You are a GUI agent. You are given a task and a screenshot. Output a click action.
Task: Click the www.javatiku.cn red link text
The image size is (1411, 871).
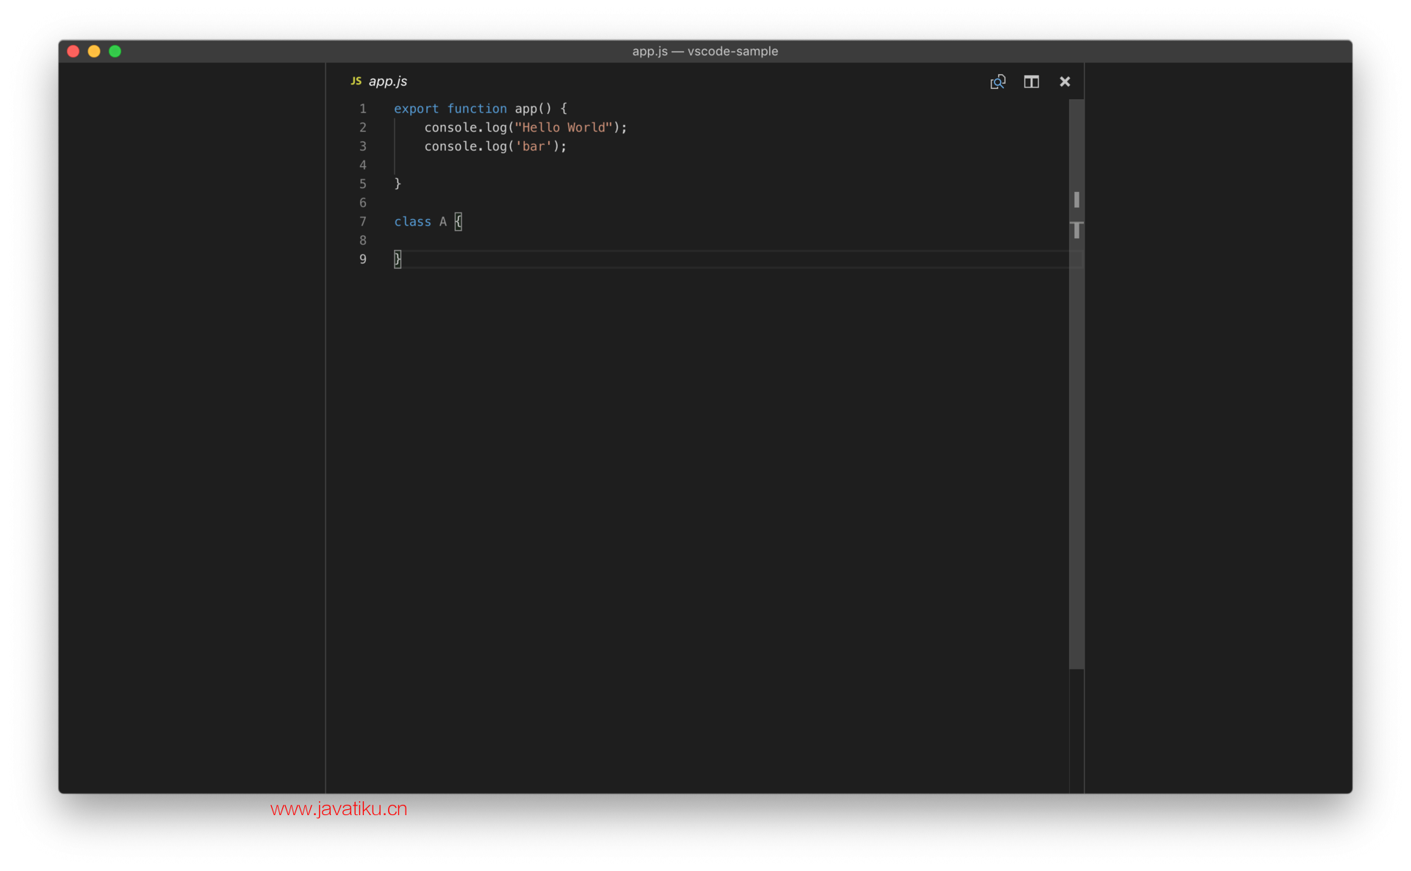point(338,809)
